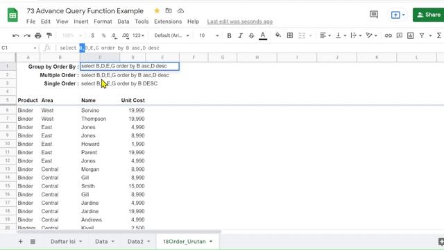Viewport: 444px width, 250px height.
Task: Open the Insert menu
Action: 81,22
